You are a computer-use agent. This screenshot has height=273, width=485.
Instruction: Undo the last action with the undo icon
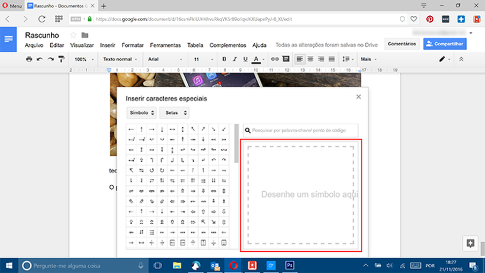(x=39, y=59)
